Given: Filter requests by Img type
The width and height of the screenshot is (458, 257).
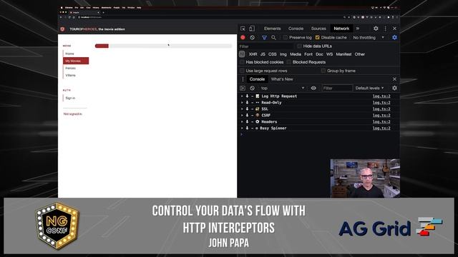Looking at the screenshot, I should click(283, 54).
